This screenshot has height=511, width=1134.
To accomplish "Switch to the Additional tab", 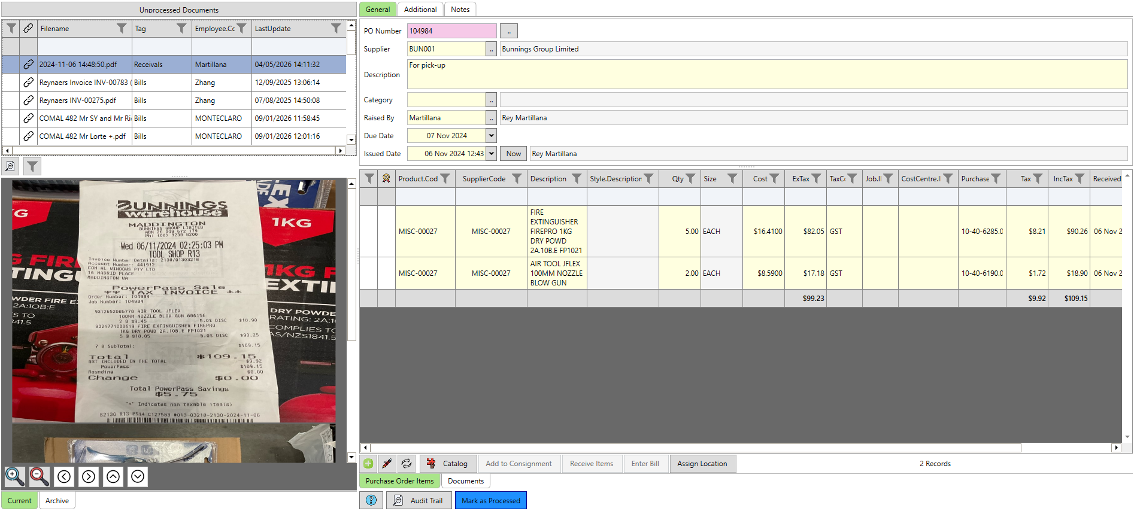I will [420, 10].
